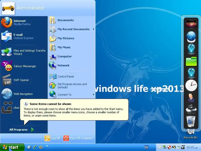Click the green hardware removal tray icon
Viewport: 201px width, 151px height.
point(165,147)
